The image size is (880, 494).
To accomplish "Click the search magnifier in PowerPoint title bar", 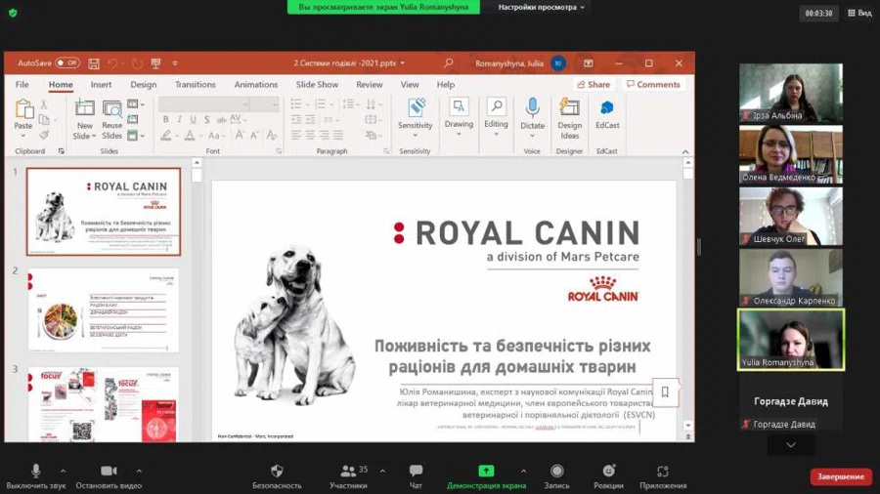I will coord(448,63).
